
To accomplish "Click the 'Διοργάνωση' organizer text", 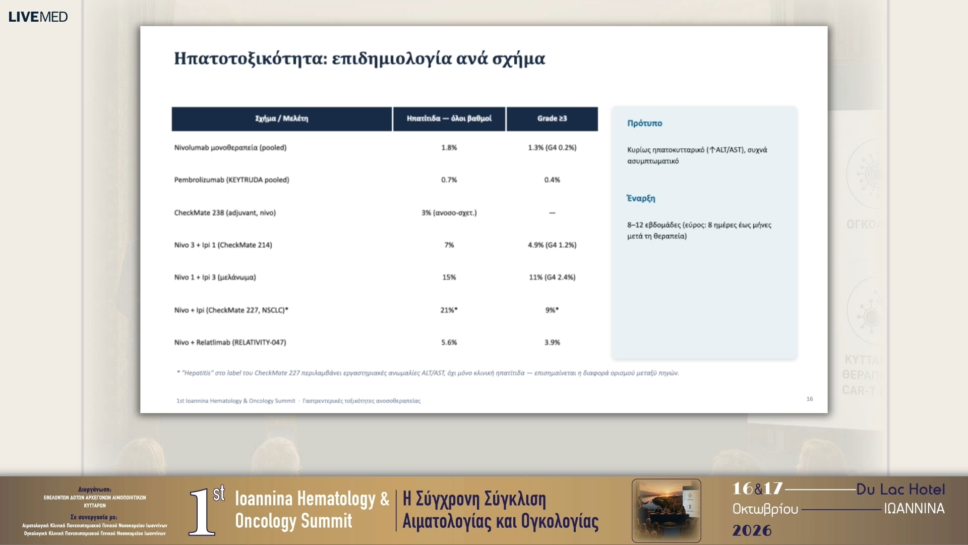I will pos(95,489).
